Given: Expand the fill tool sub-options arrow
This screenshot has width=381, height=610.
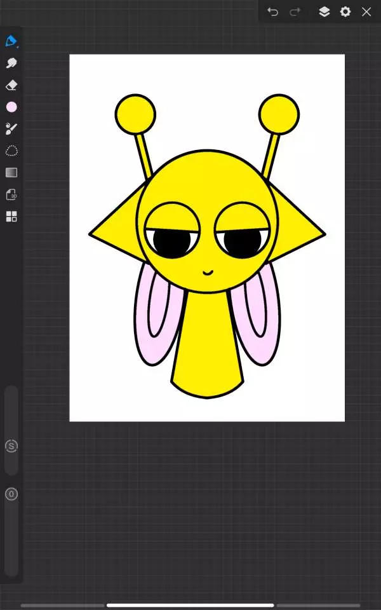Looking at the screenshot, I should 17,47.
